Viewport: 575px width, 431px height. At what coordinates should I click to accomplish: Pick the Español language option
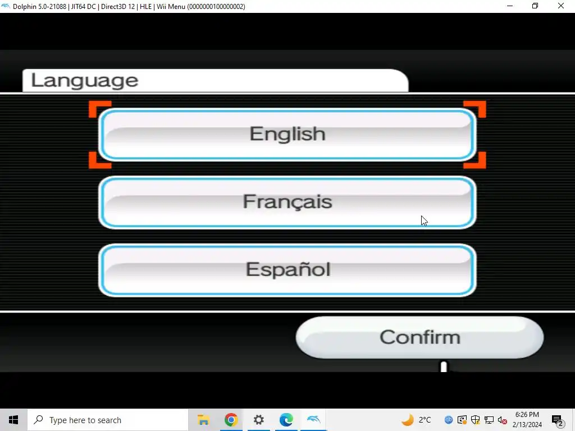(x=287, y=270)
